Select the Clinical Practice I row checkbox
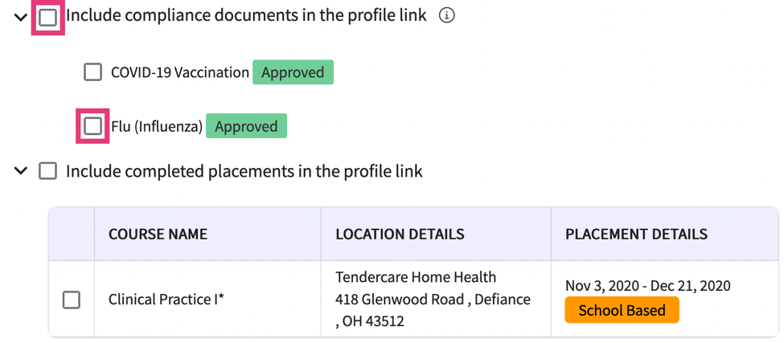Screen dimensions: 784x343 [x=72, y=300]
